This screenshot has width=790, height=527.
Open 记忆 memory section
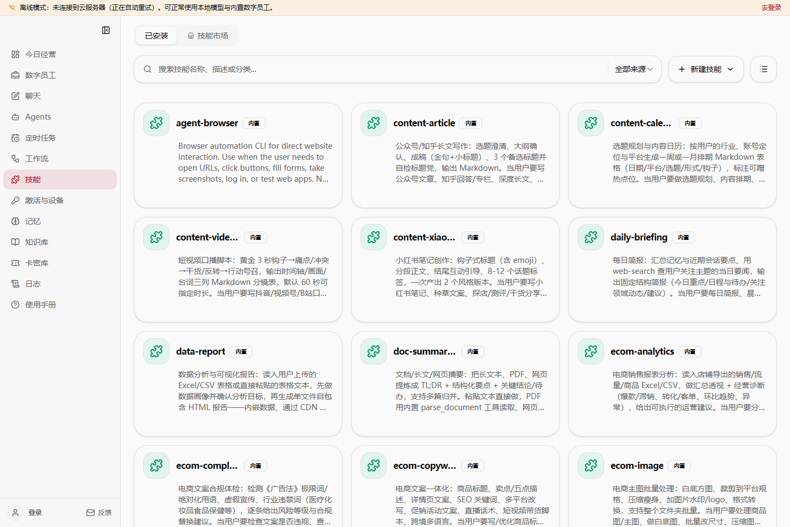coord(60,221)
